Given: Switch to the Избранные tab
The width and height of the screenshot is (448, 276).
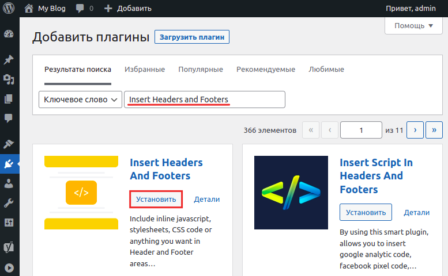Looking at the screenshot, I should point(145,69).
